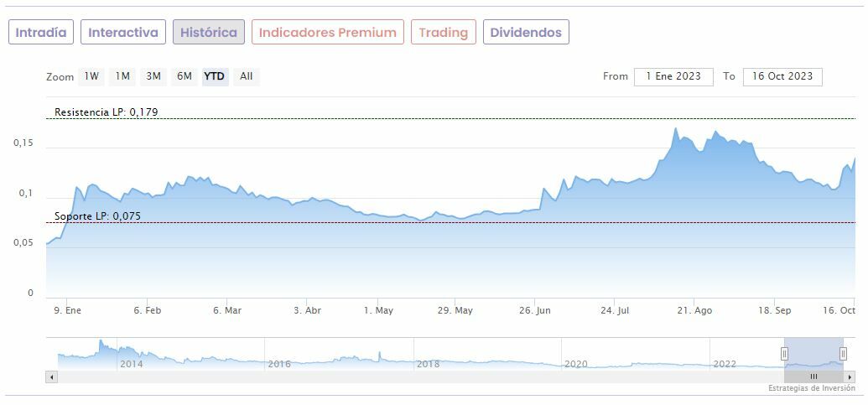Zoom chart to All data
This screenshot has width=868, height=405.
[246, 76]
